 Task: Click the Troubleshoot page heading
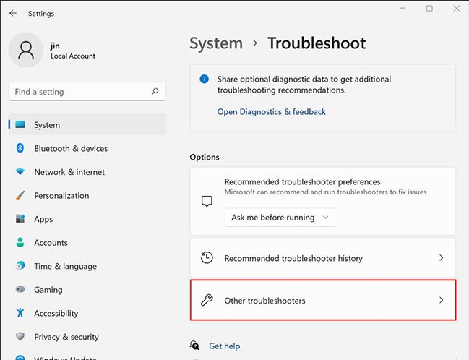(x=317, y=43)
